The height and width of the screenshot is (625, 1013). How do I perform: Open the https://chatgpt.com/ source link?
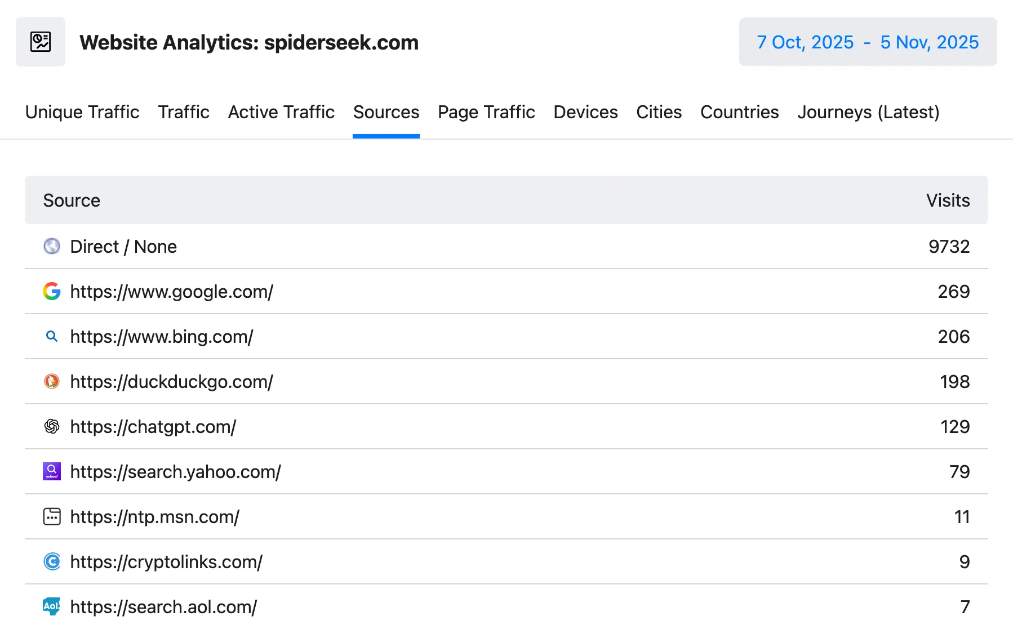pyautogui.click(x=153, y=426)
